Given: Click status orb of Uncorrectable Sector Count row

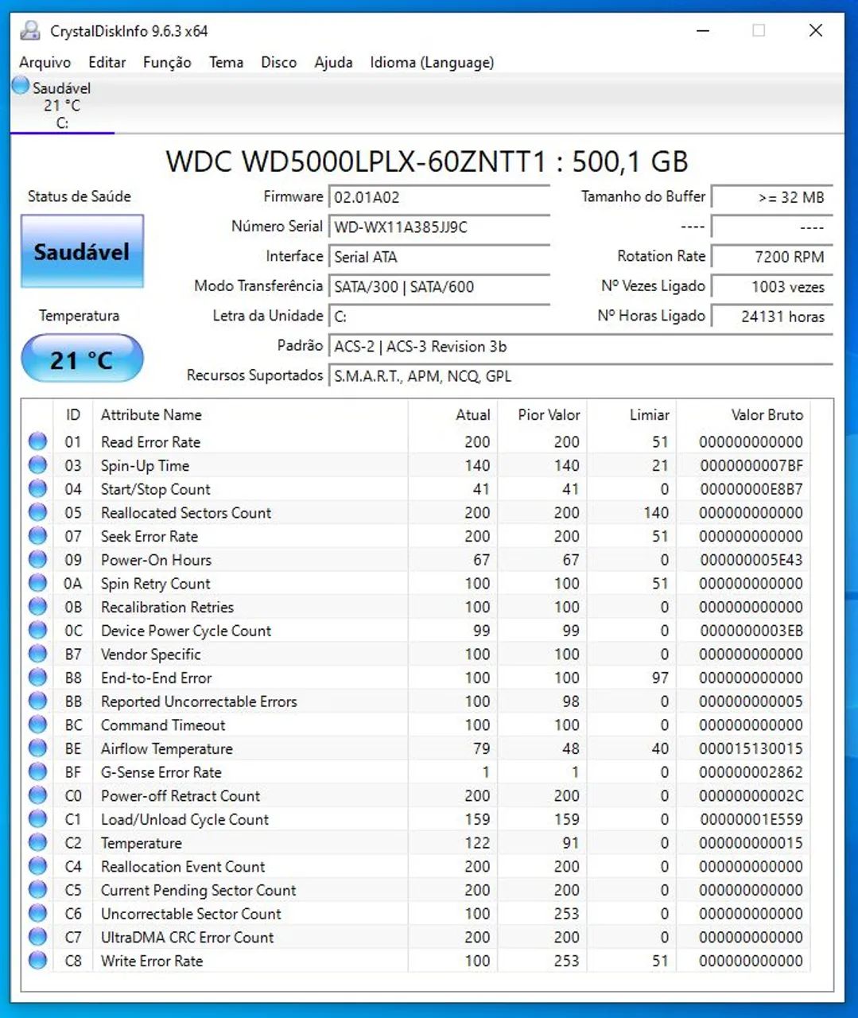Looking at the screenshot, I should 37,914.
